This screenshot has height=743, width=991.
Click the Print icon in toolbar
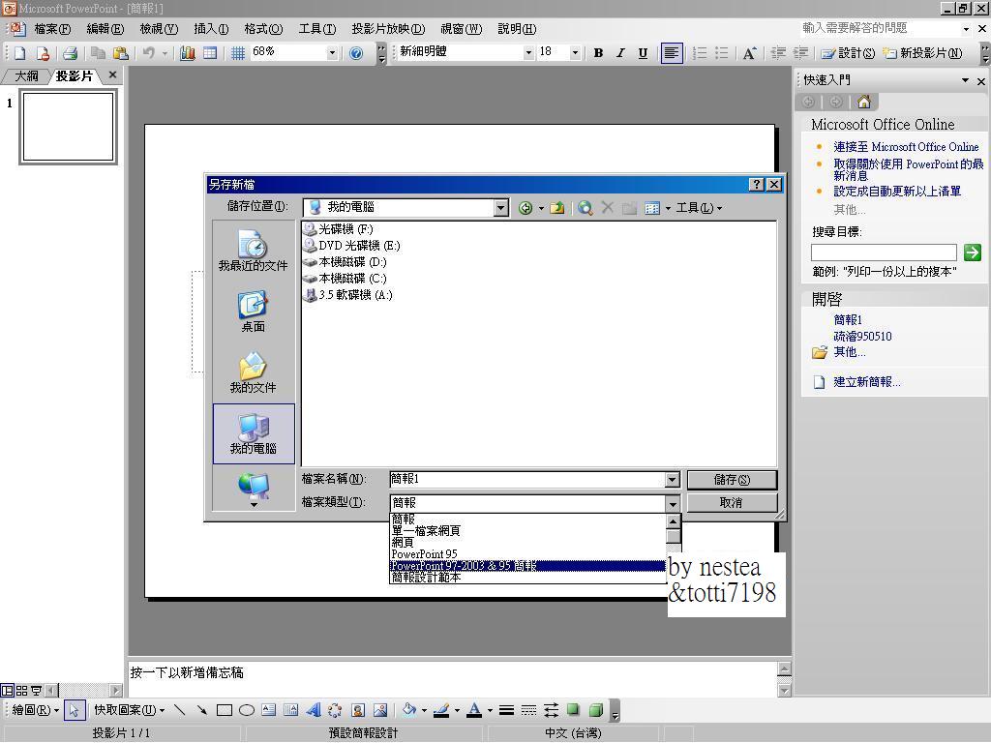tap(70, 53)
